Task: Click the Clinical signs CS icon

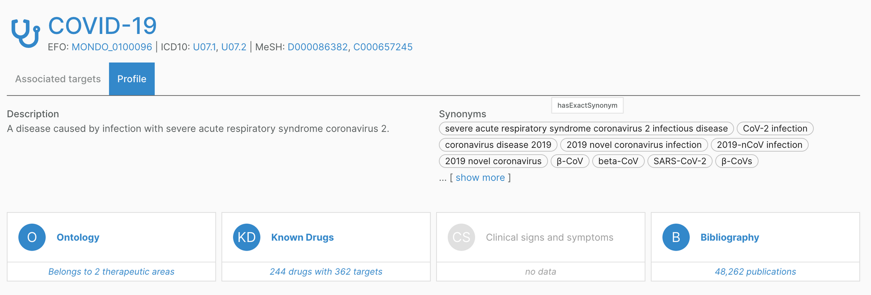Action: point(461,237)
